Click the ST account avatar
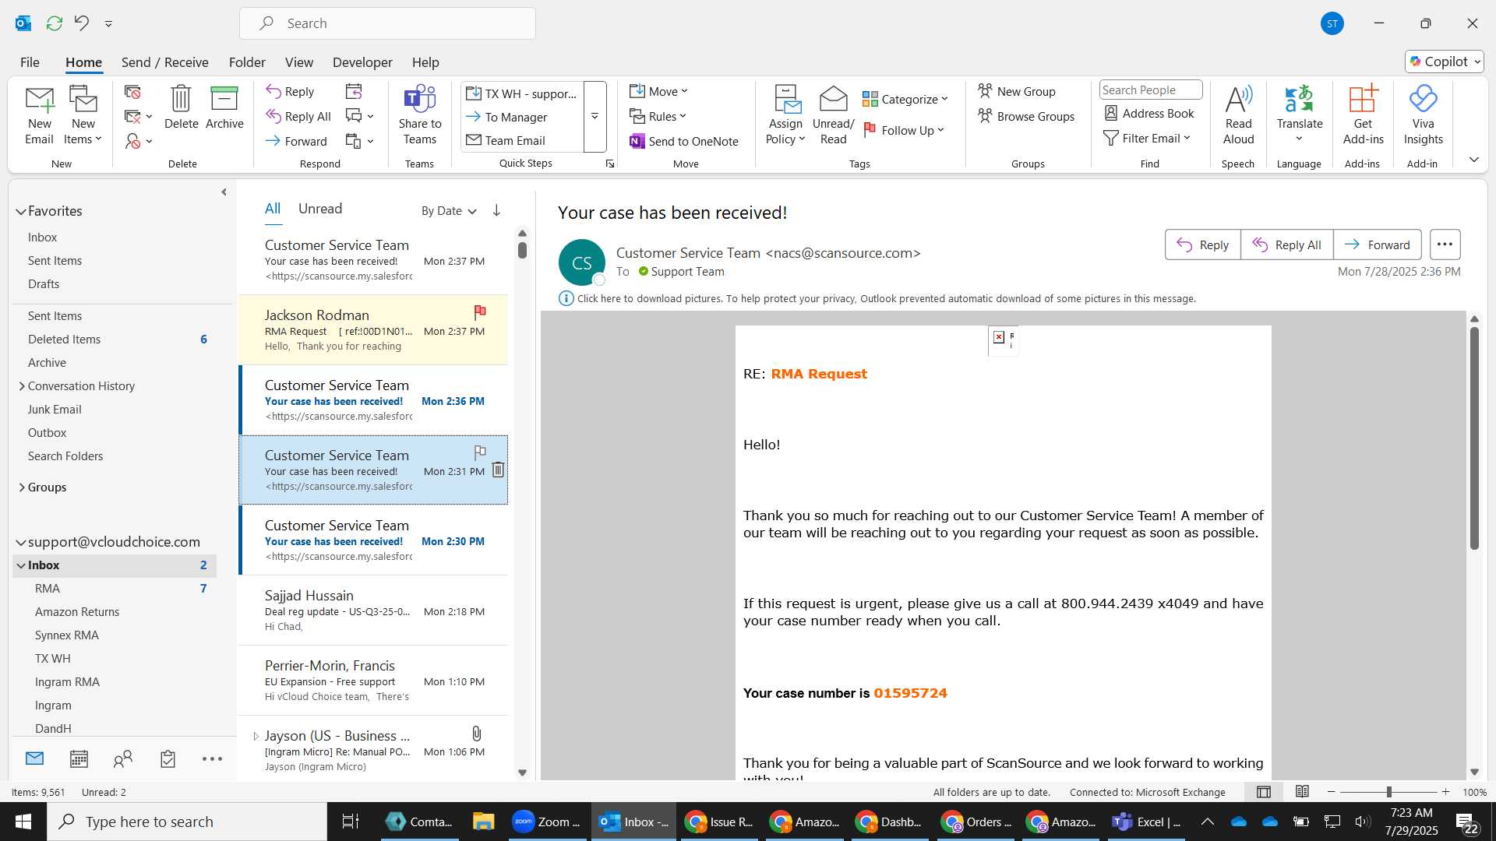 (1332, 23)
